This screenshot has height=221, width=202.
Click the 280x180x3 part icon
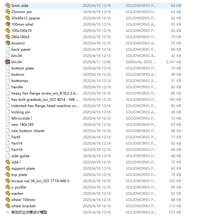pyautogui.click(x=8, y=37)
